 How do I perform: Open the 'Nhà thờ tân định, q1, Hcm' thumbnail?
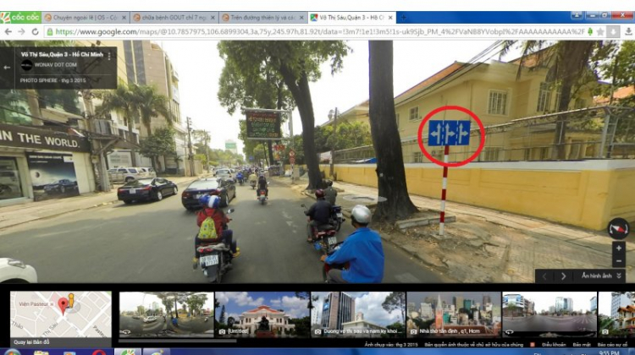[x=454, y=314]
